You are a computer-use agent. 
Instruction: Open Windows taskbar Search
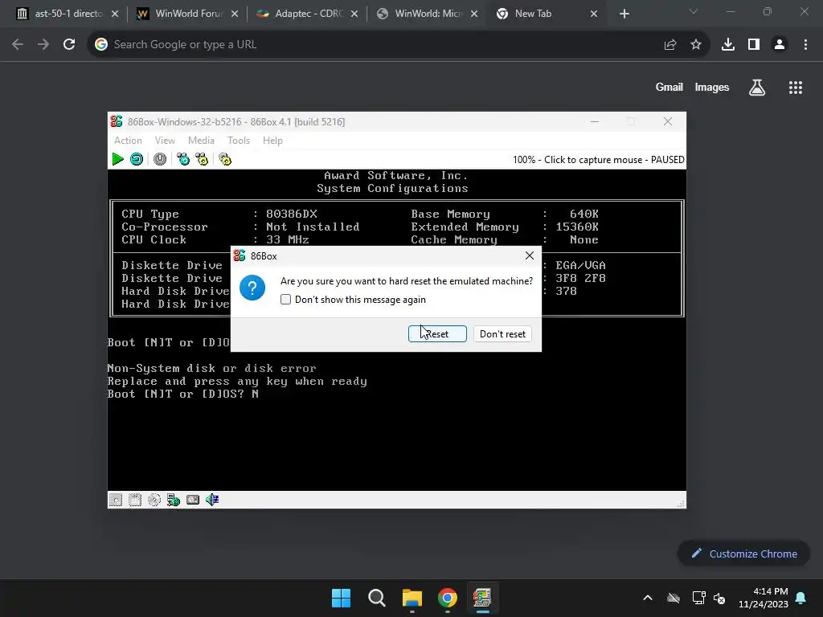[377, 598]
